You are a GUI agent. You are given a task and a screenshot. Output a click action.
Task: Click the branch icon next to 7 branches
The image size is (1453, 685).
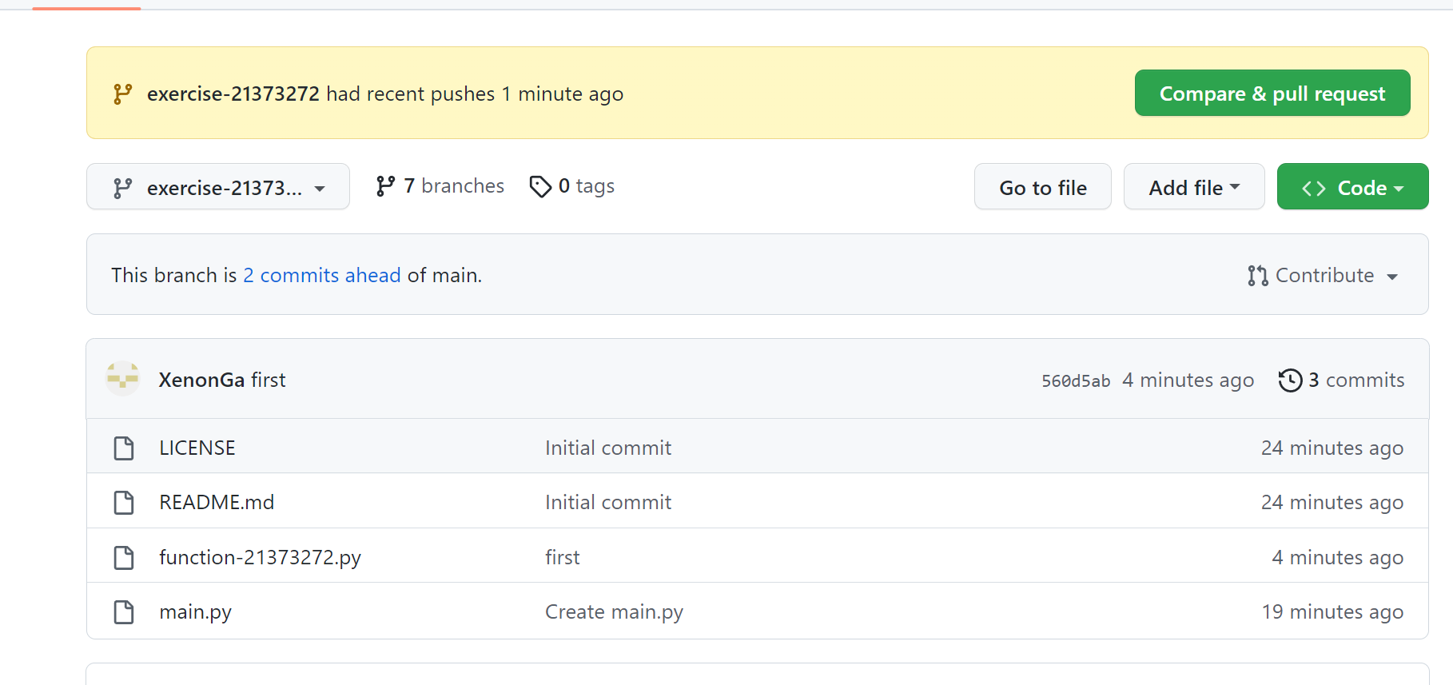pyautogui.click(x=385, y=186)
